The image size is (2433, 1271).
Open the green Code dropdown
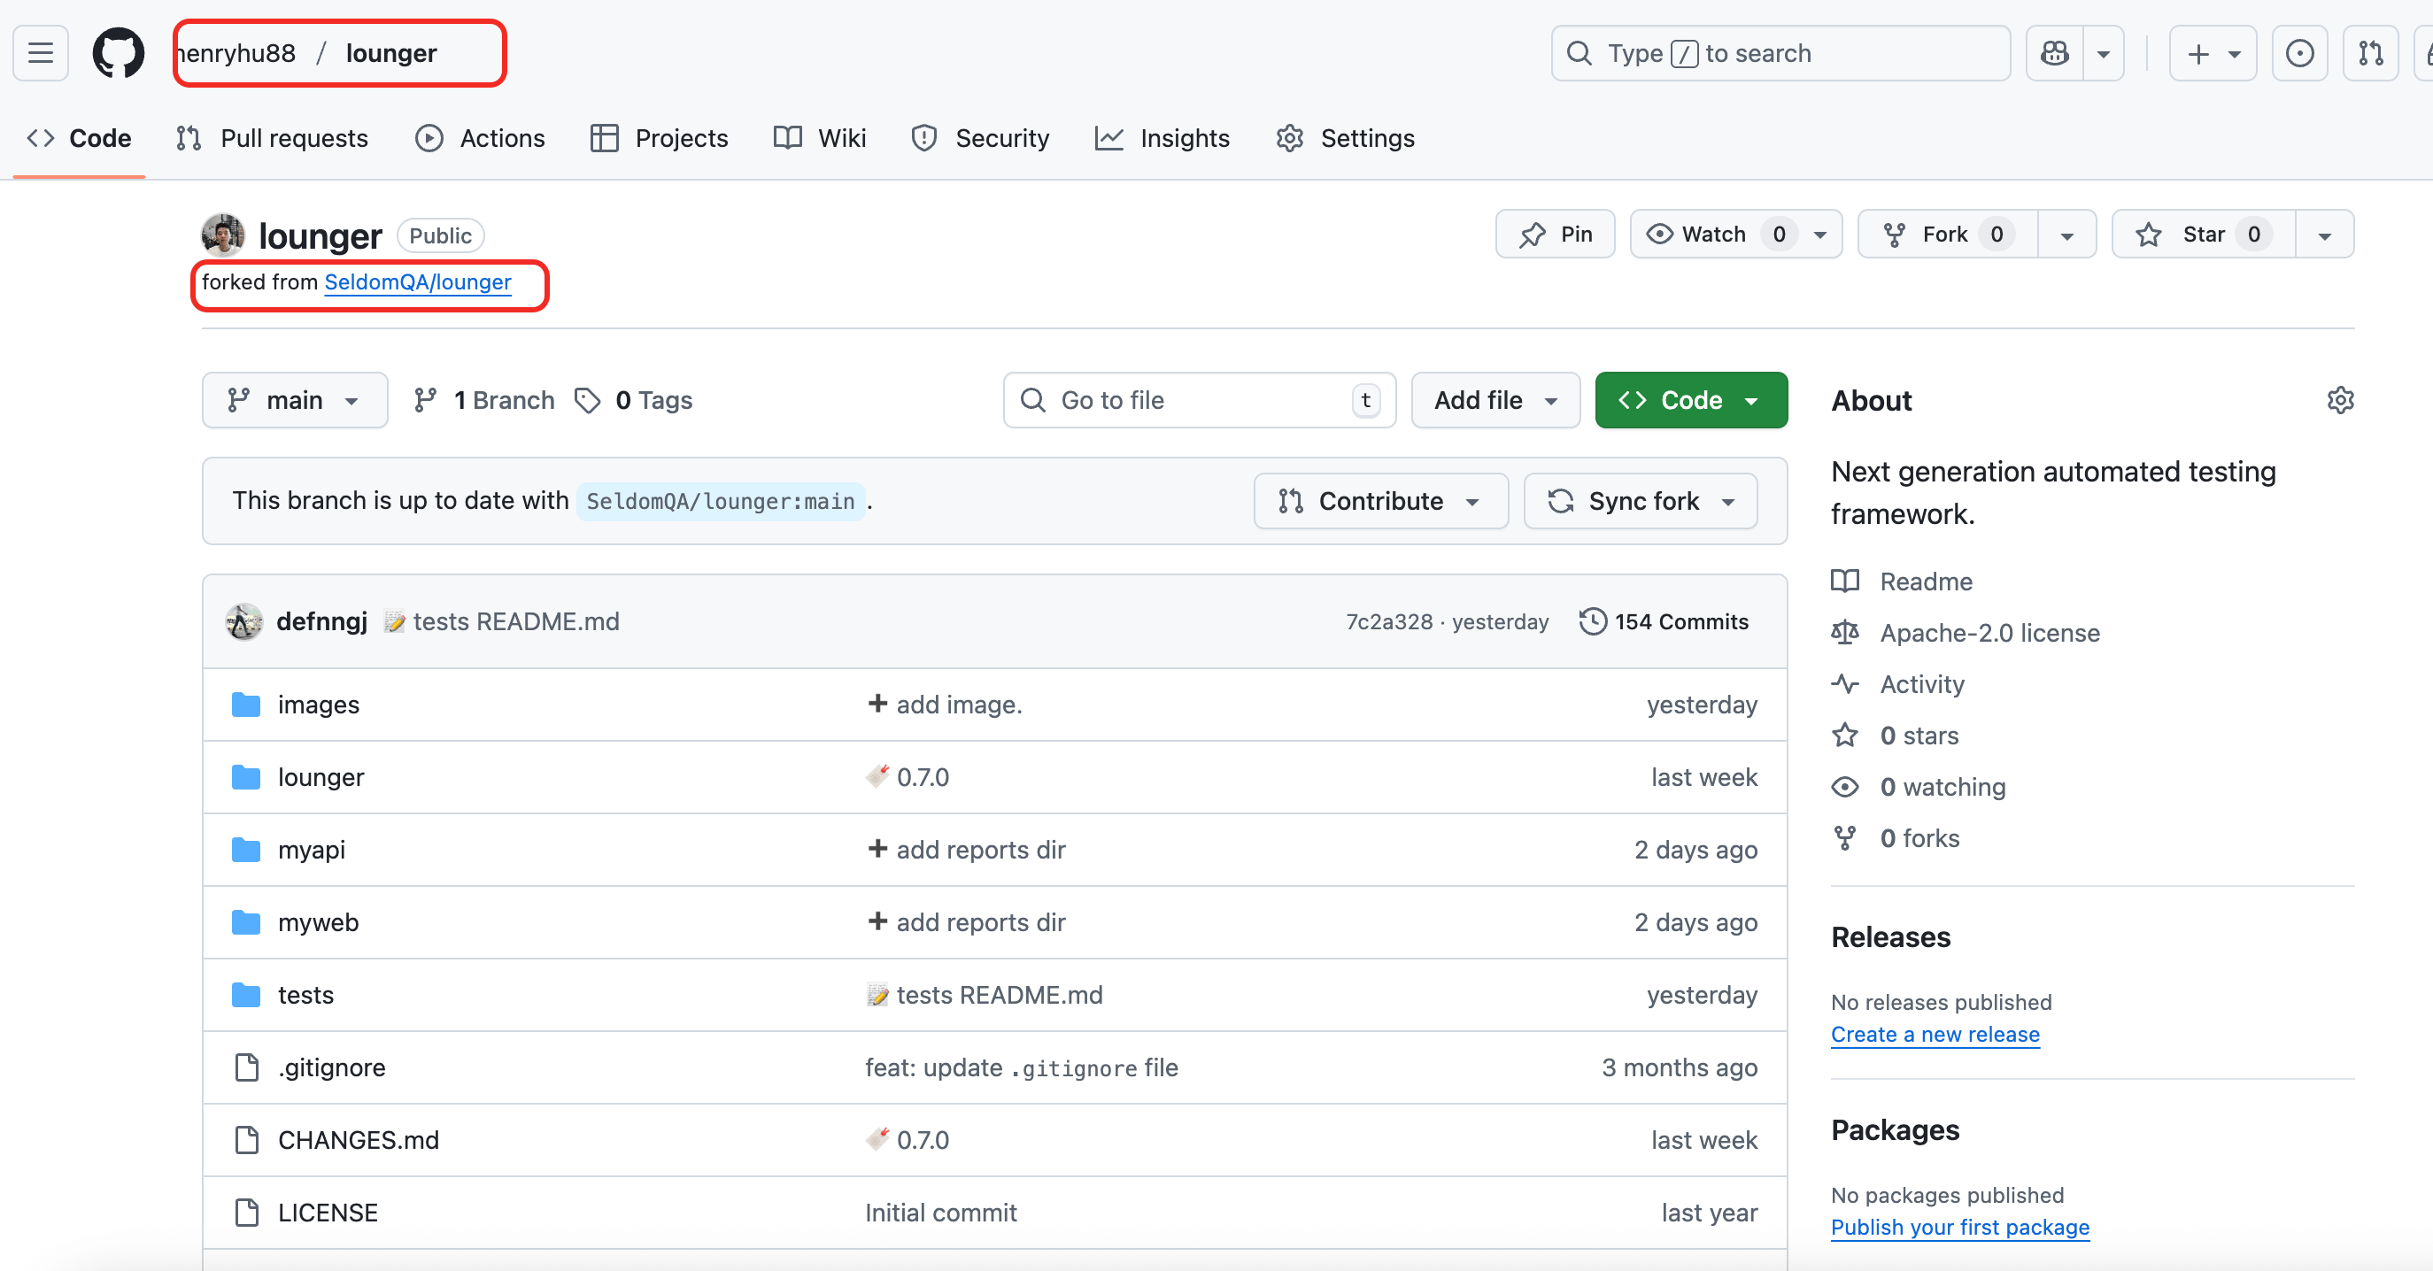(1691, 400)
